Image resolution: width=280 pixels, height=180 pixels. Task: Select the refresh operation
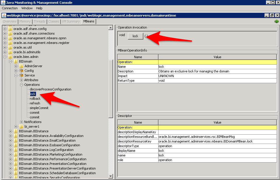coord(35,103)
